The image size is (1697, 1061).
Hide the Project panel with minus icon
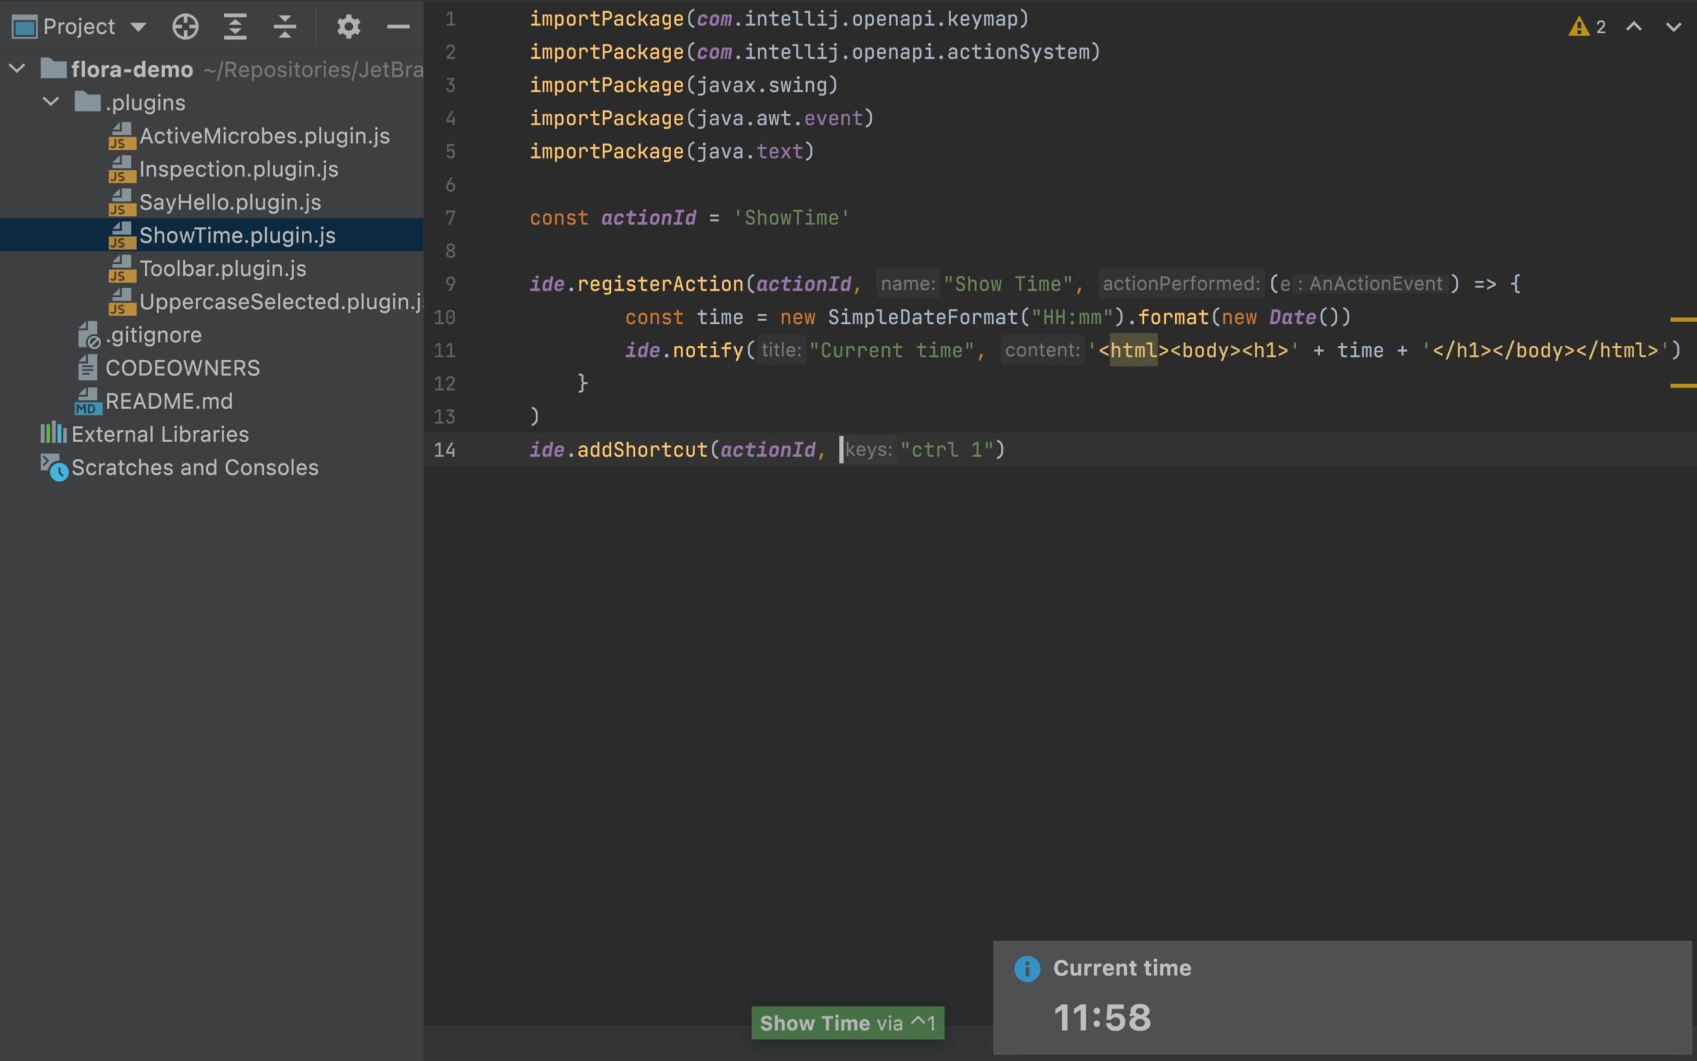click(399, 27)
